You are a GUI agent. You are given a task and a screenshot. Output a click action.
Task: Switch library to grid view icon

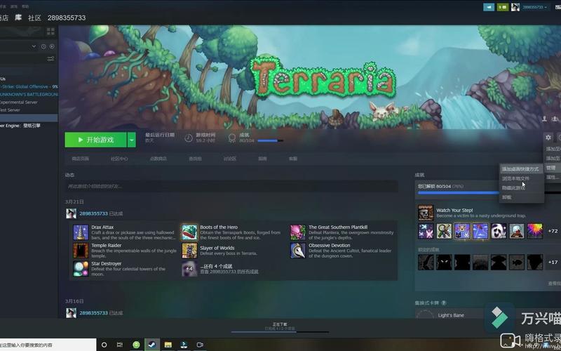pyautogui.click(x=51, y=32)
